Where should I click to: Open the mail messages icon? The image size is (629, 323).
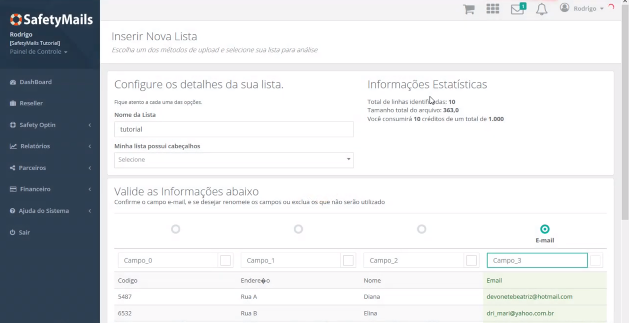518,9
